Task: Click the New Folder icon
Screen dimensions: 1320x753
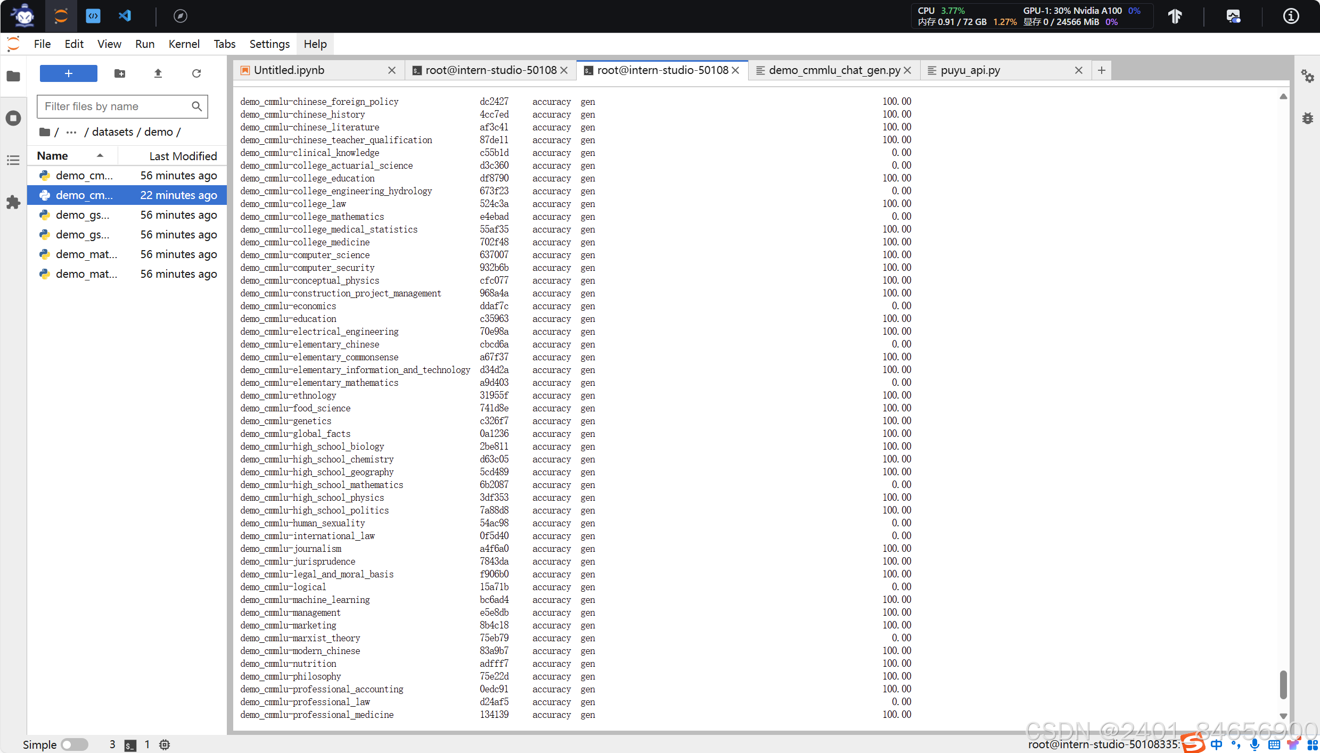Action: tap(120, 73)
